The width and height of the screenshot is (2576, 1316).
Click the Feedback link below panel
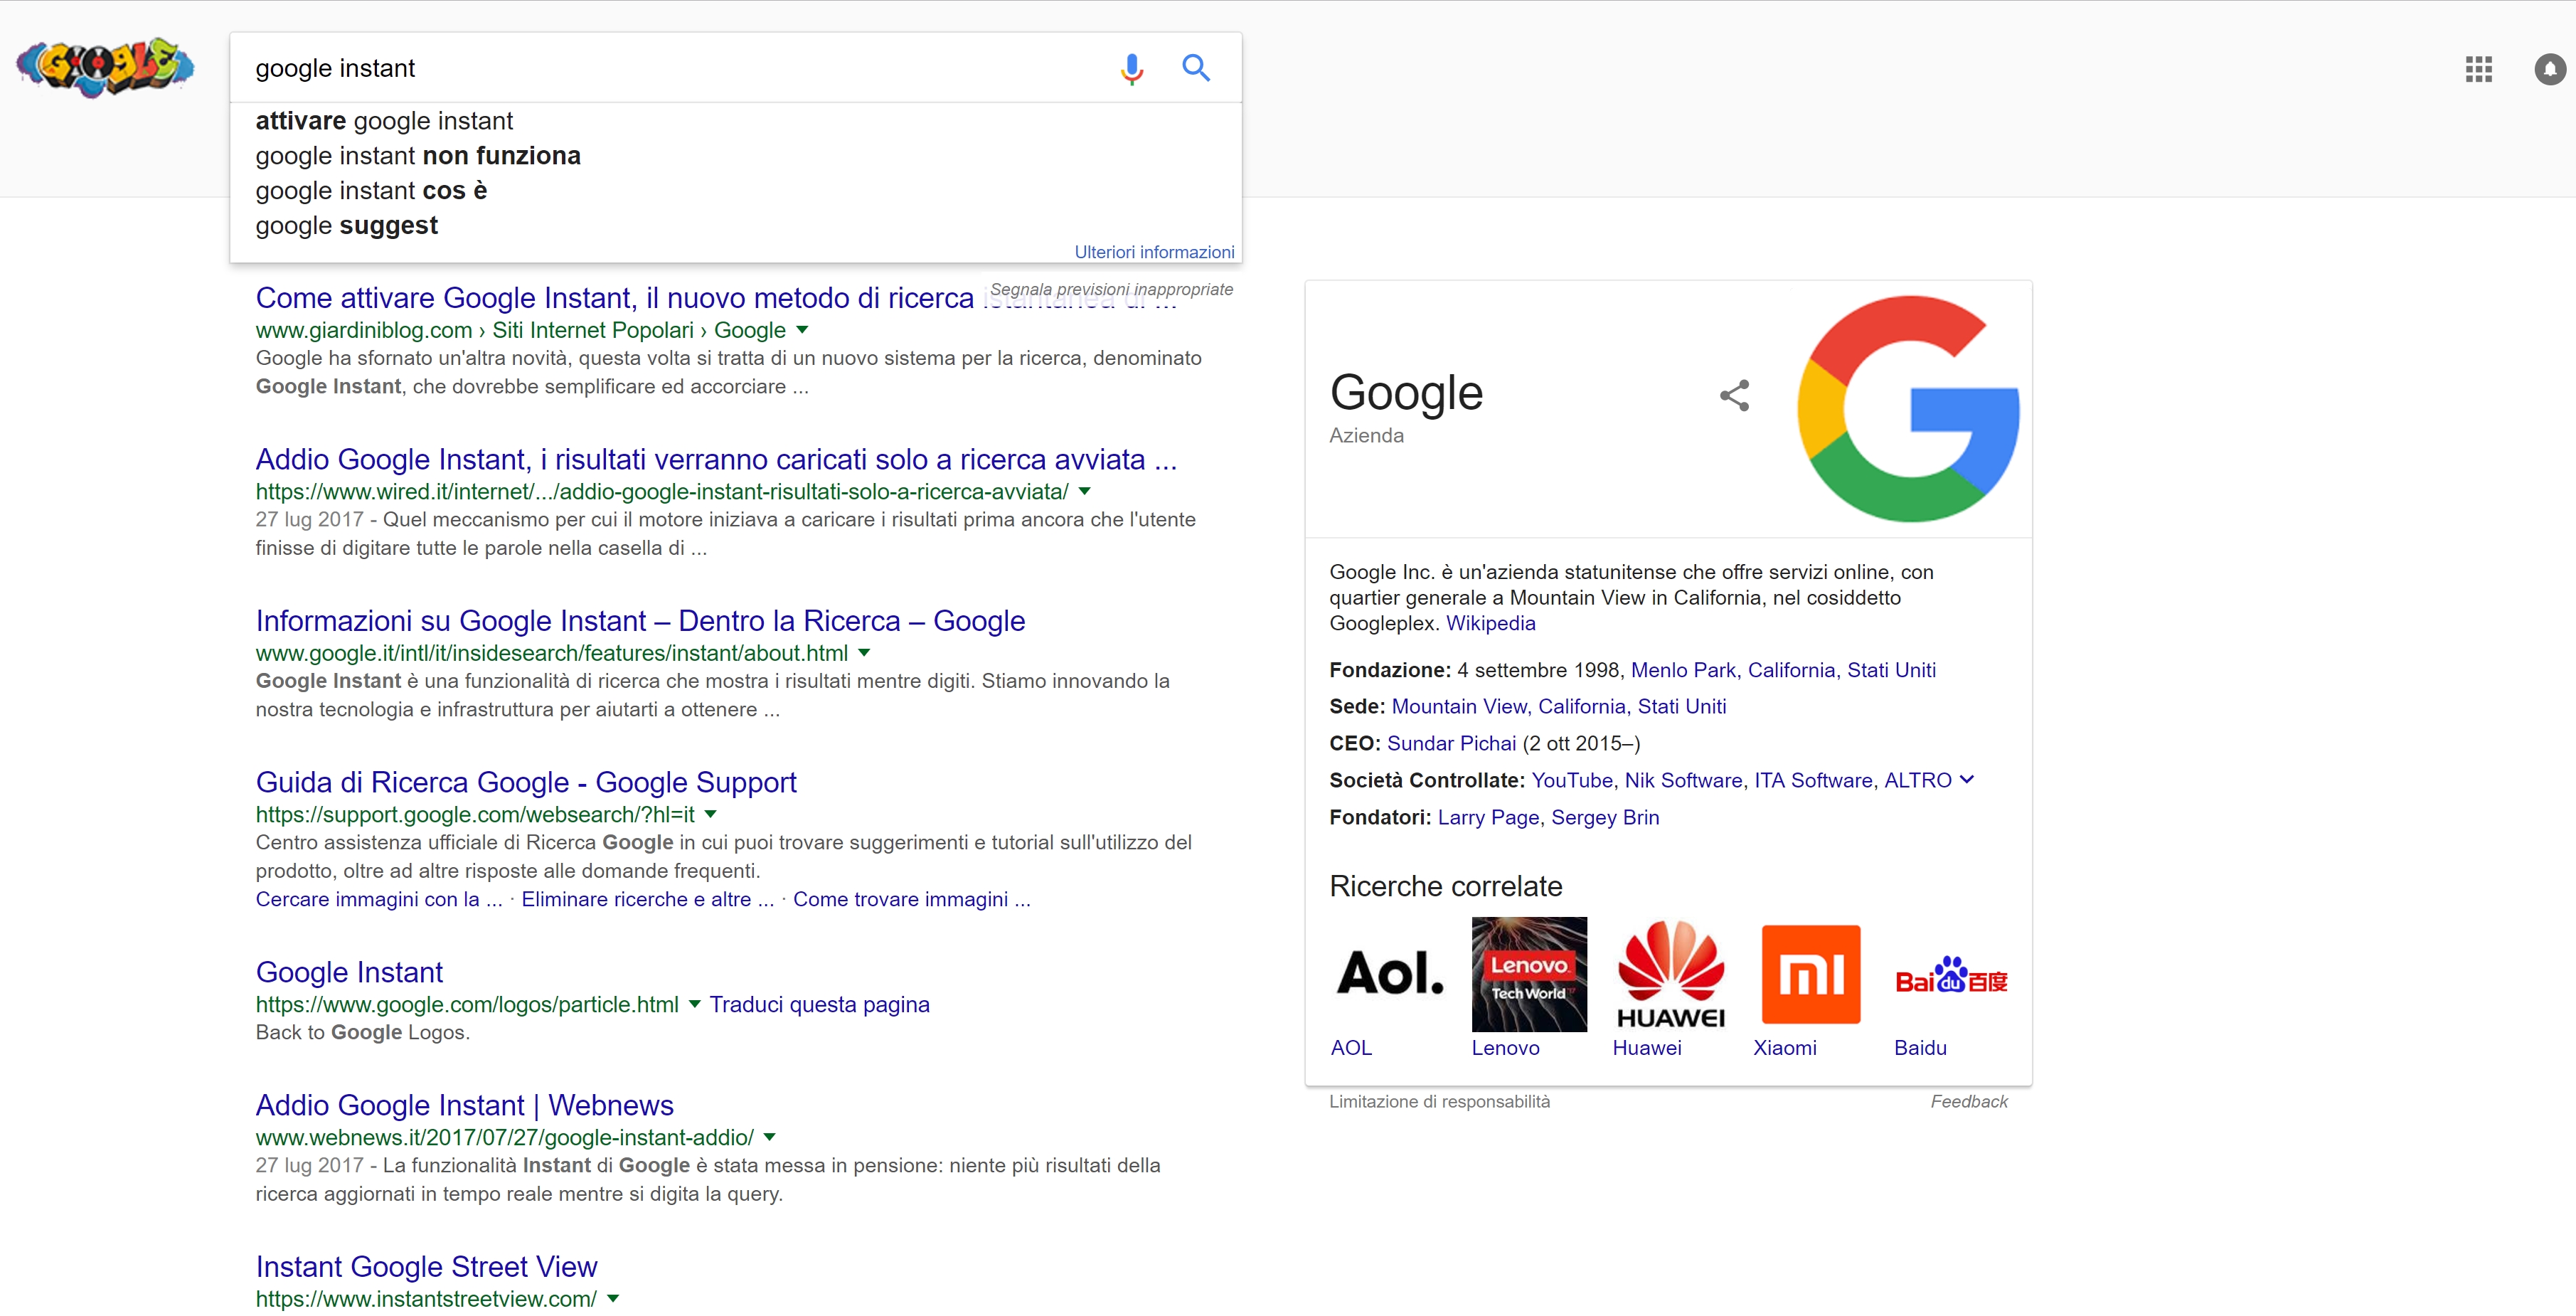point(1968,1102)
